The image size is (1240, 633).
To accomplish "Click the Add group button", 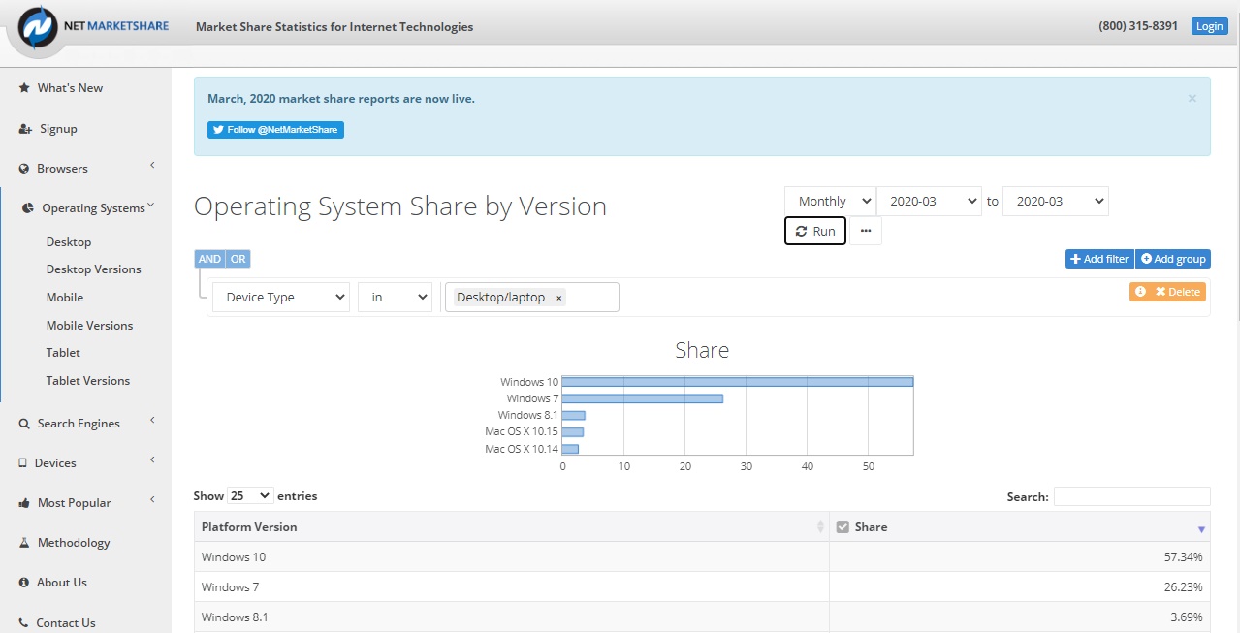I will pos(1173,259).
